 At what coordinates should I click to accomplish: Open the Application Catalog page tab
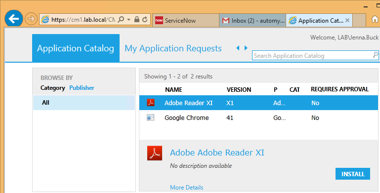coord(76,48)
